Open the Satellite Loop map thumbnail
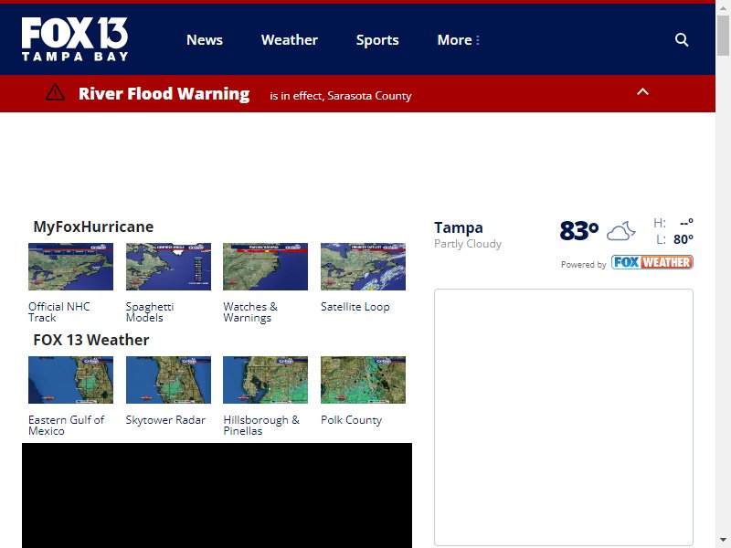 (363, 267)
